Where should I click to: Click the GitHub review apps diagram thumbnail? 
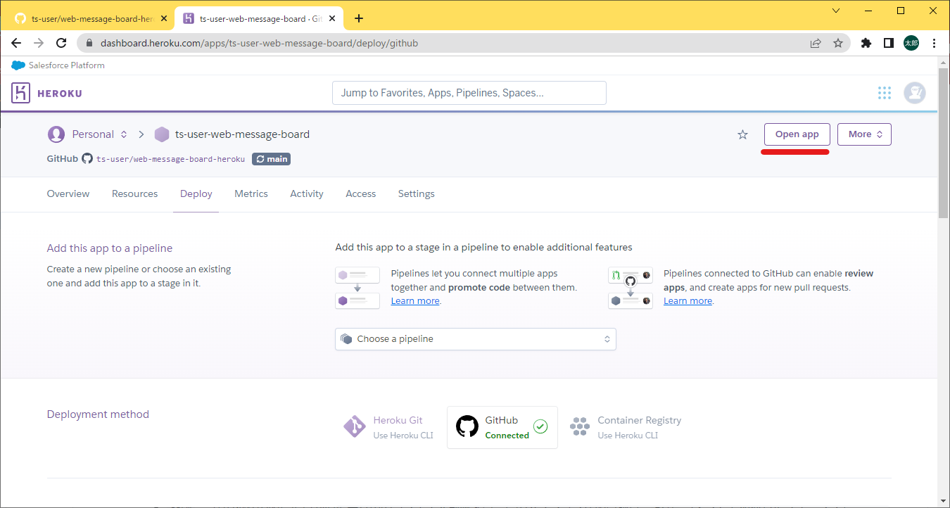(630, 288)
